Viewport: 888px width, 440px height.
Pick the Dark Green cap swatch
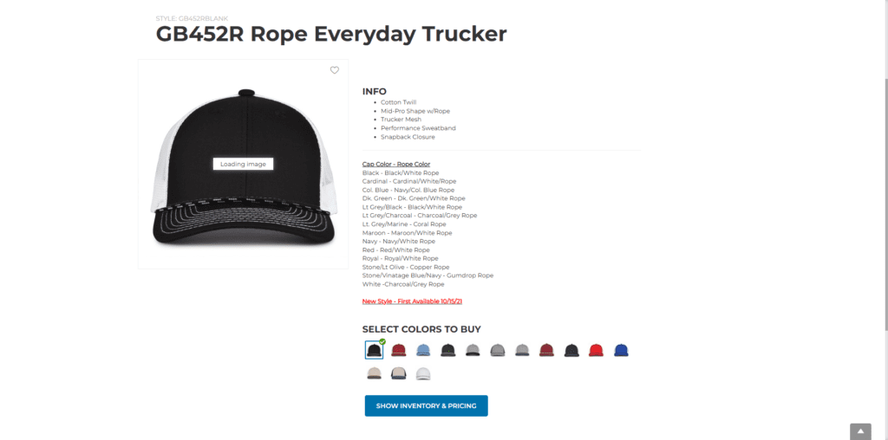point(448,350)
